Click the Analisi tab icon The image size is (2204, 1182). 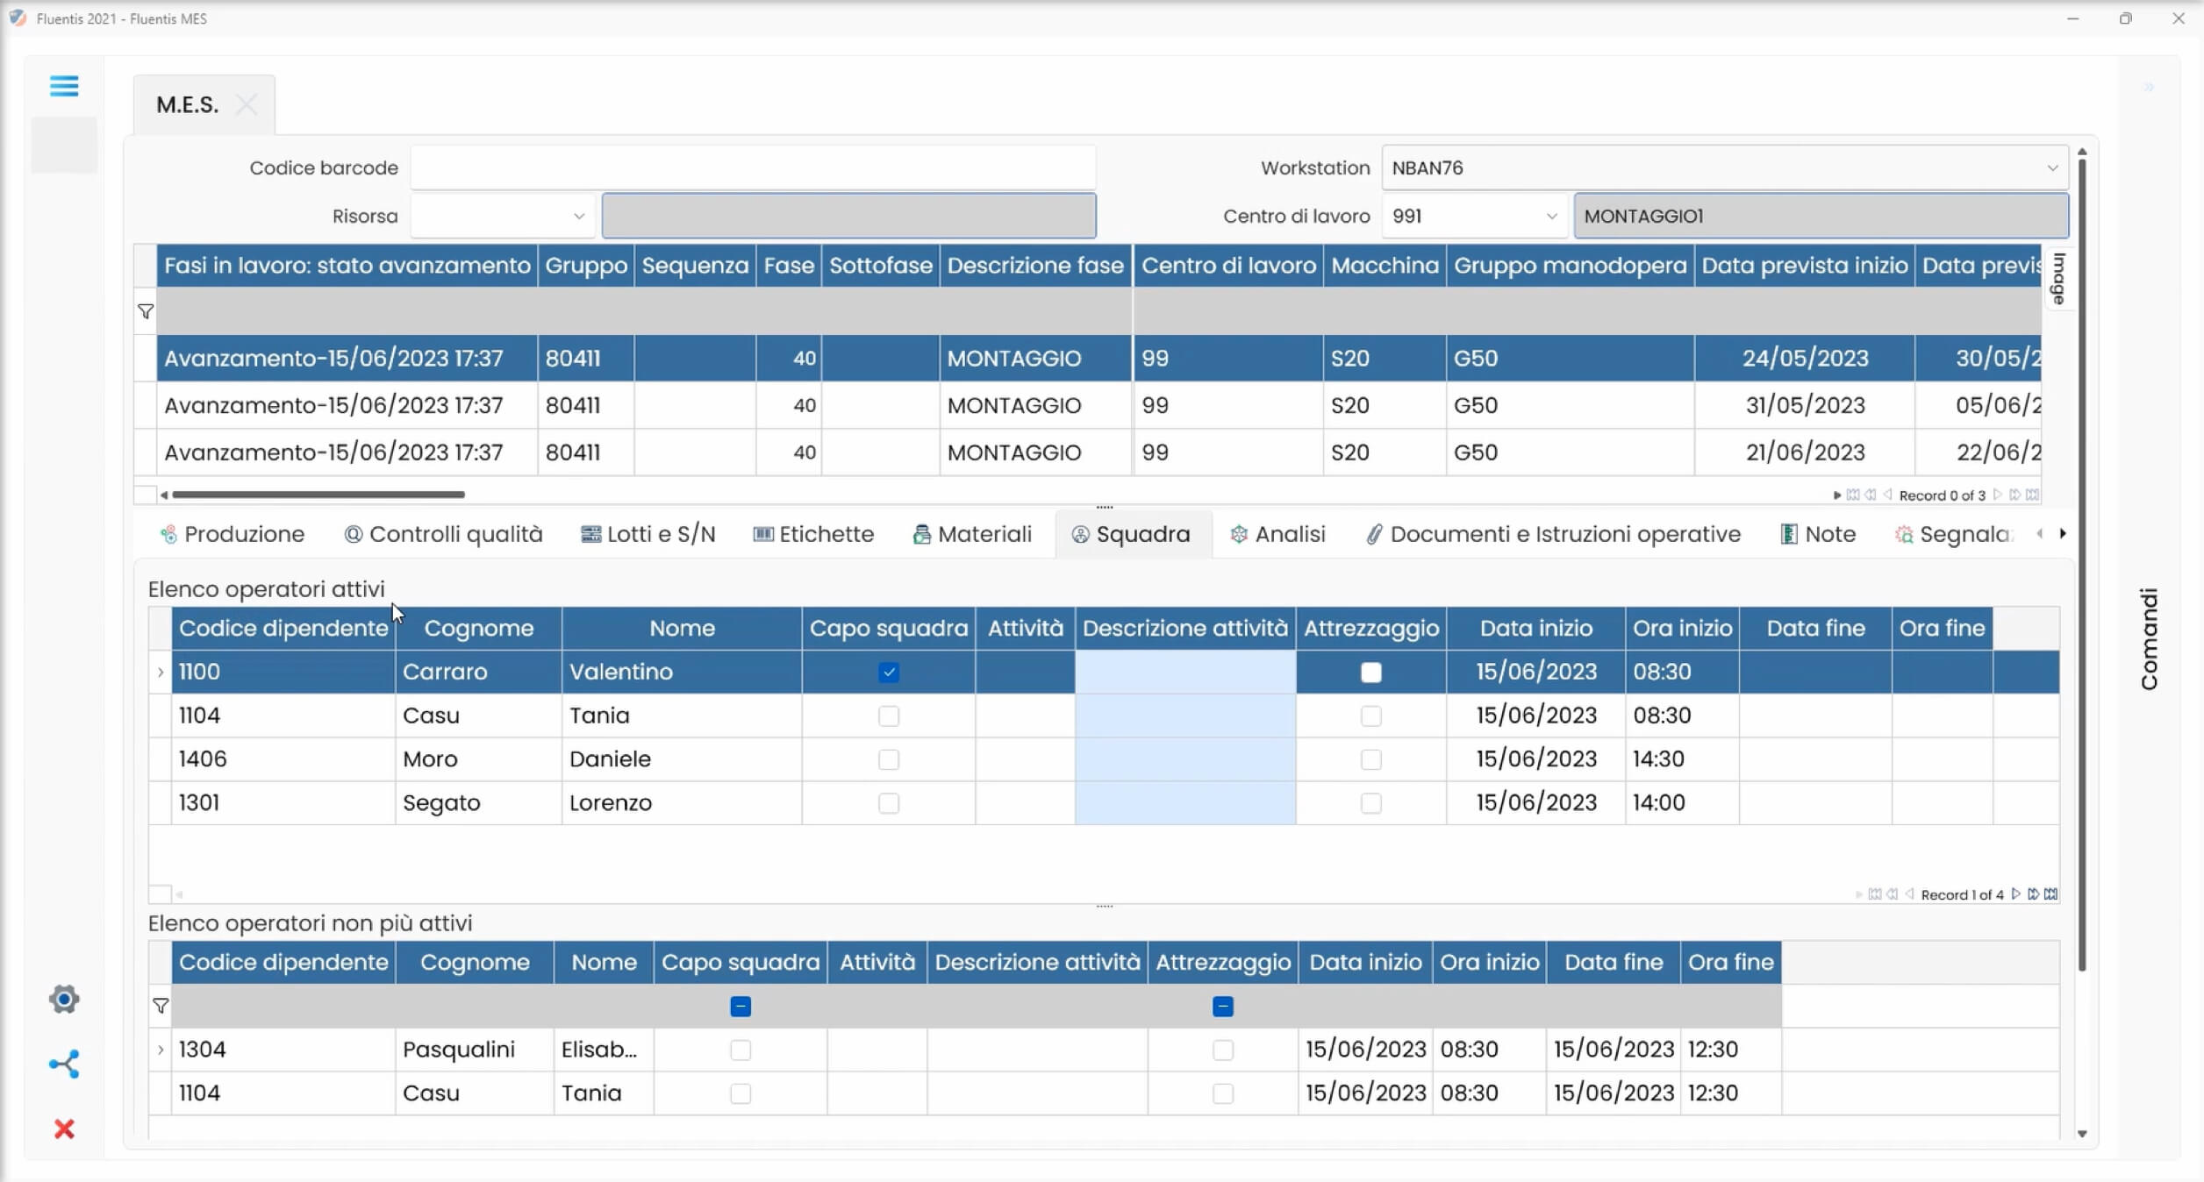[x=1239, y=534]
